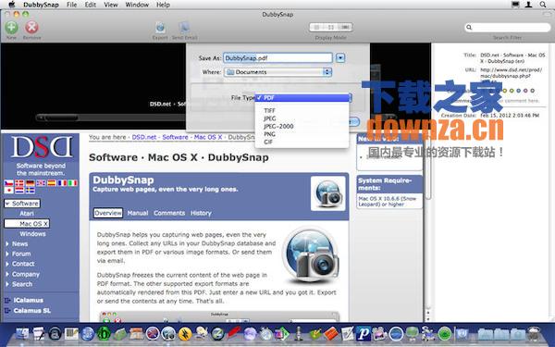Click the Export toolbar icon
Screen dimensions: 555x347
pos(160,28)
